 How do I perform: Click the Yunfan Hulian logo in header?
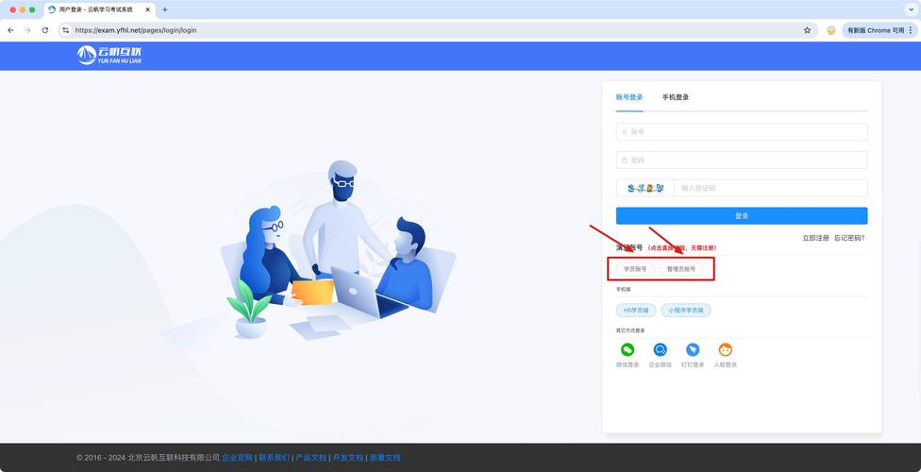click(x=109, y=56)
